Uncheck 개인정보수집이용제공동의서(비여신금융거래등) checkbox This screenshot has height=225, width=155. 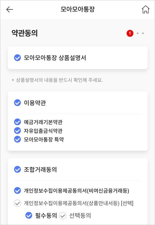17,191
